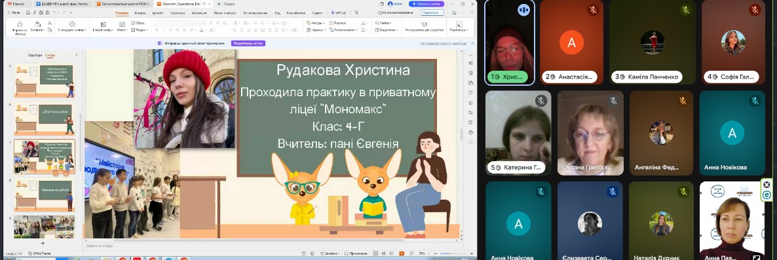Open the student tools graduation cap icon
The image size is (777, 260).
tap(424, 24)
